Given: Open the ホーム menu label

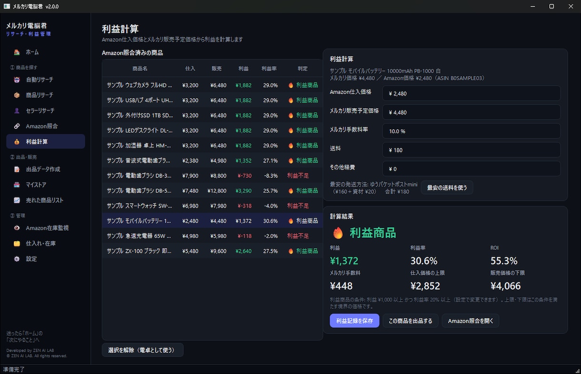Looking at the screenshot, I should (32, 52).
